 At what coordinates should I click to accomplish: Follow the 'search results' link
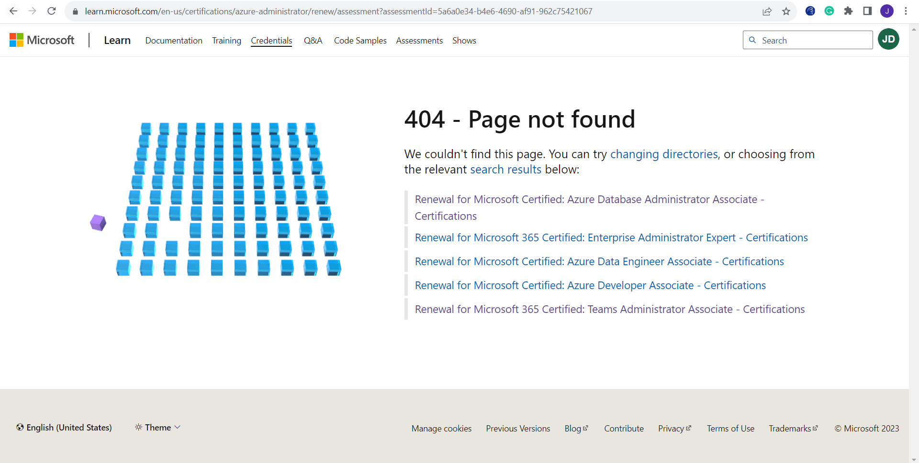click(x=505, y=170)
